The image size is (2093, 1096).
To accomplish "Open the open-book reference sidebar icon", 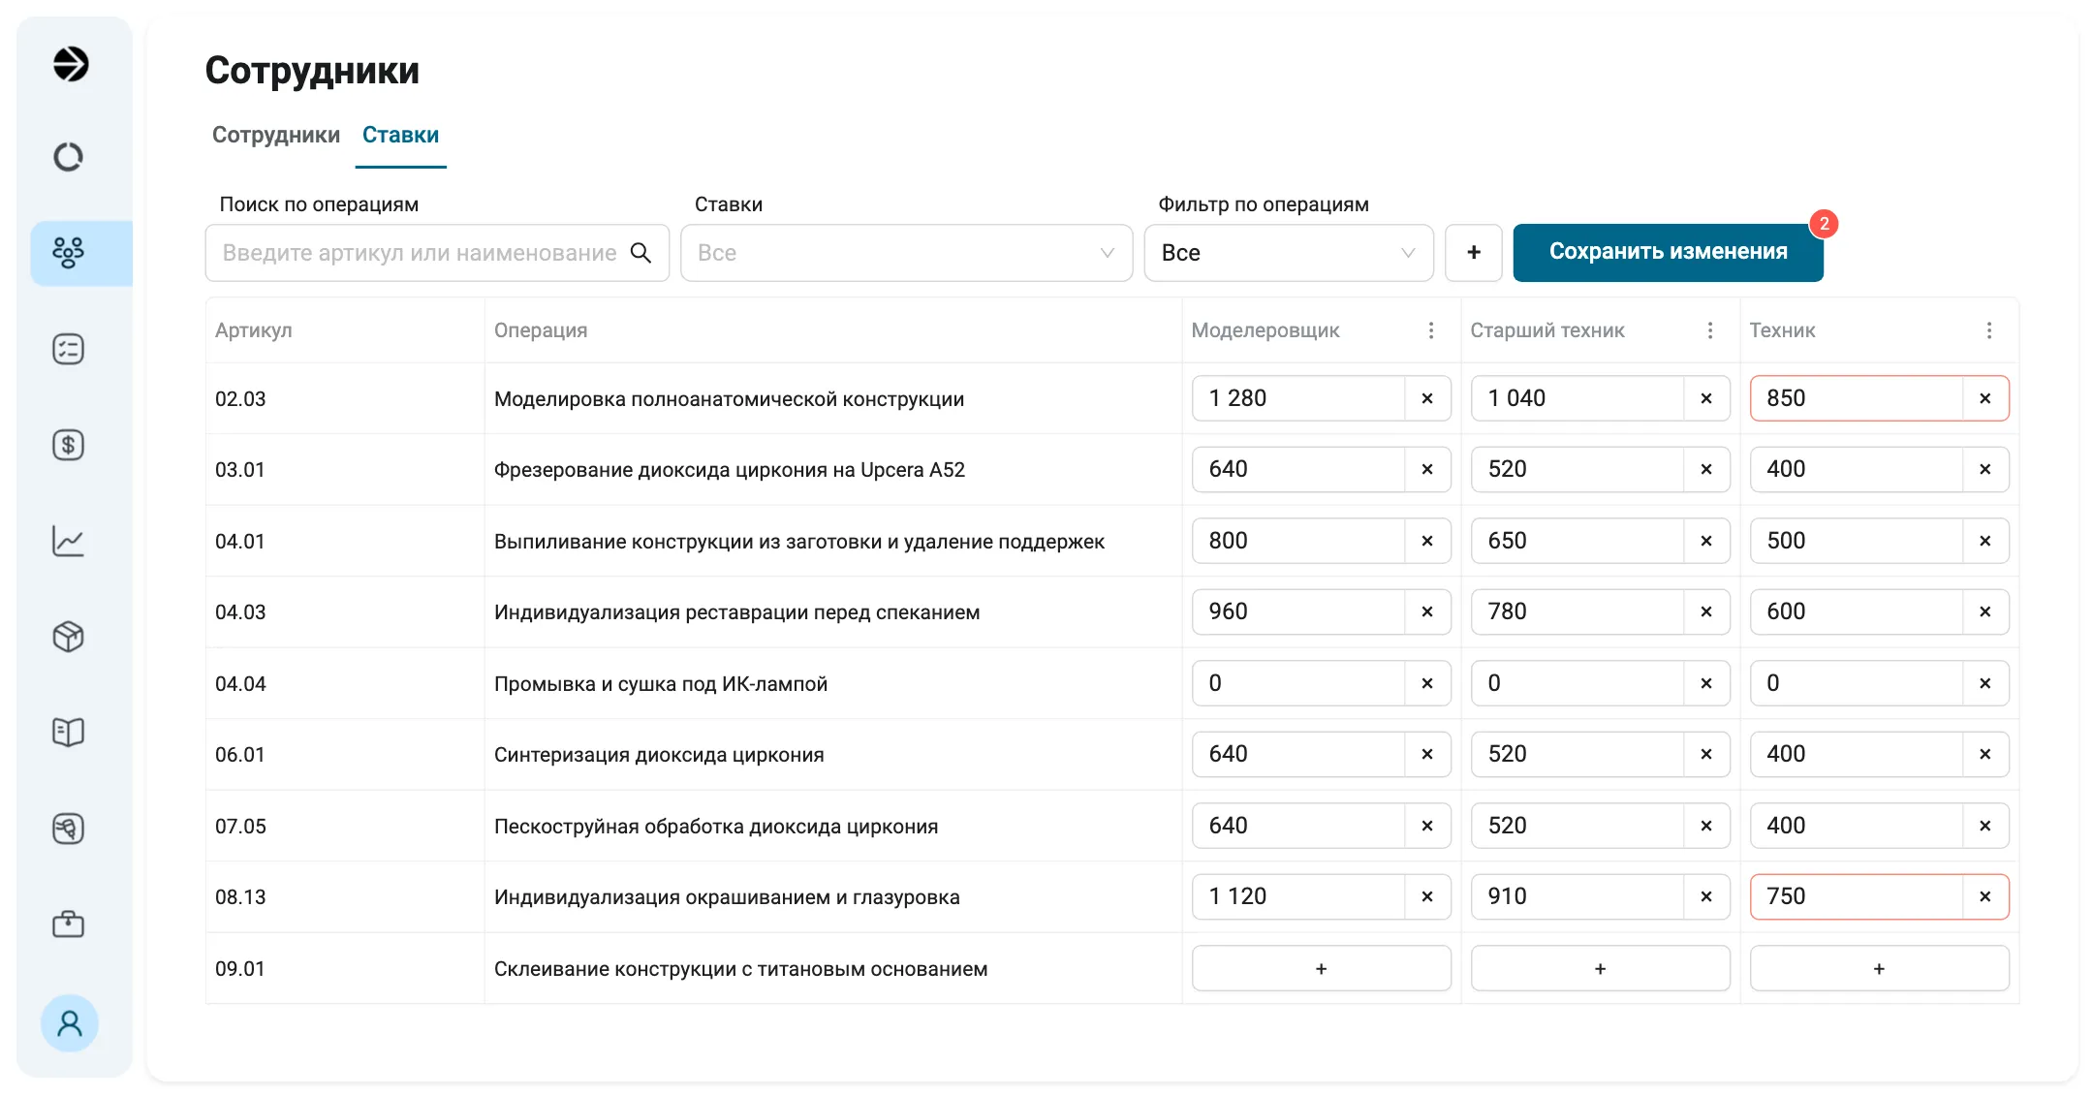I will [x=68, y=732].
